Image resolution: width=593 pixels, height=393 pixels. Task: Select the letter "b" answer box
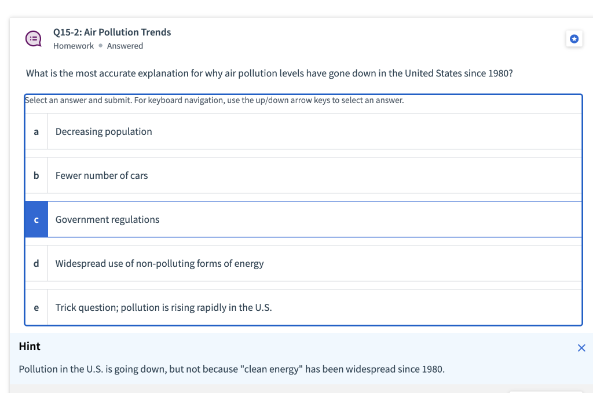pos(36,175)
